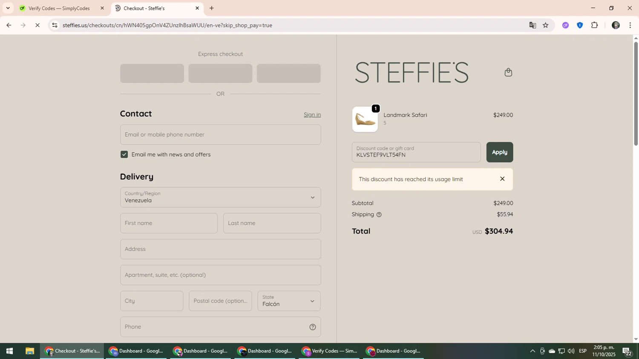
Task: Open the Windows Start menu
Action: coord(9,351)
